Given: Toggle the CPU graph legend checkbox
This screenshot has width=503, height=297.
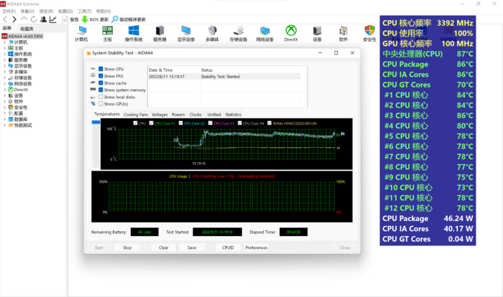Looking at the screenshot, I should pos(135,123).
